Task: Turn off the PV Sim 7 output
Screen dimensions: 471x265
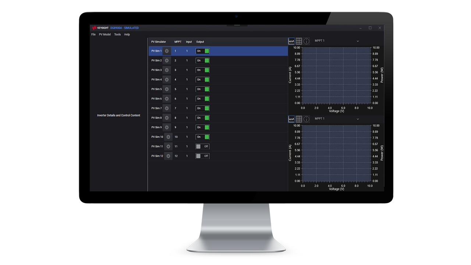Action: [202, 108]
